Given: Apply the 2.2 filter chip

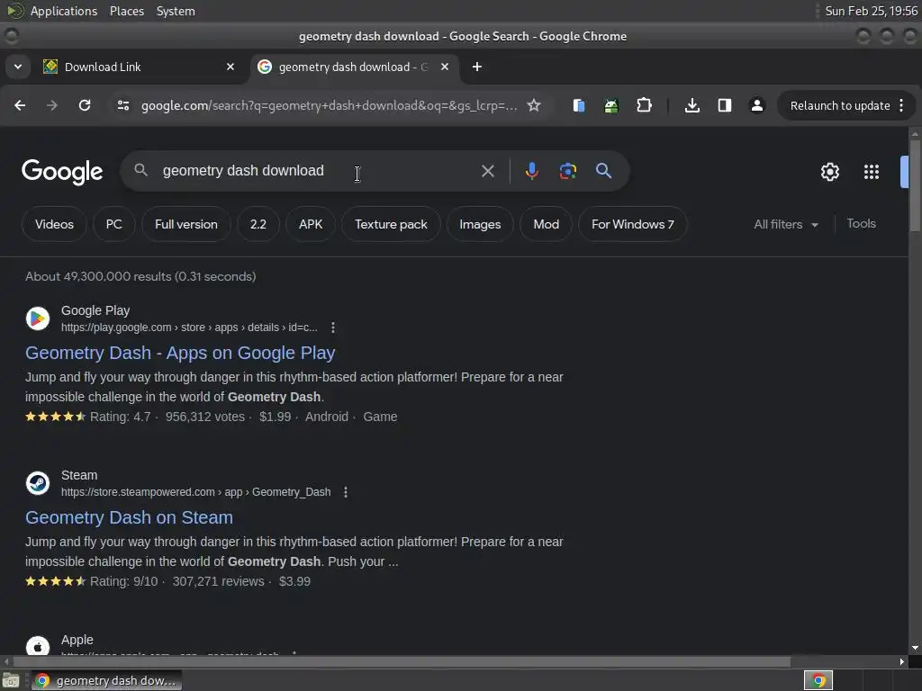Looking at the screenshot, I should click(x=258, y=224).
